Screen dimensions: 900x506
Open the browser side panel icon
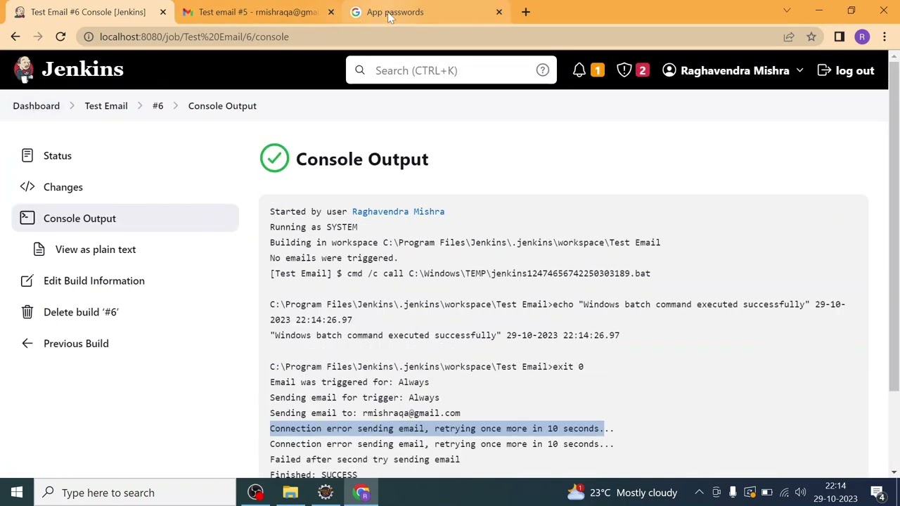(x=839, y=37)
